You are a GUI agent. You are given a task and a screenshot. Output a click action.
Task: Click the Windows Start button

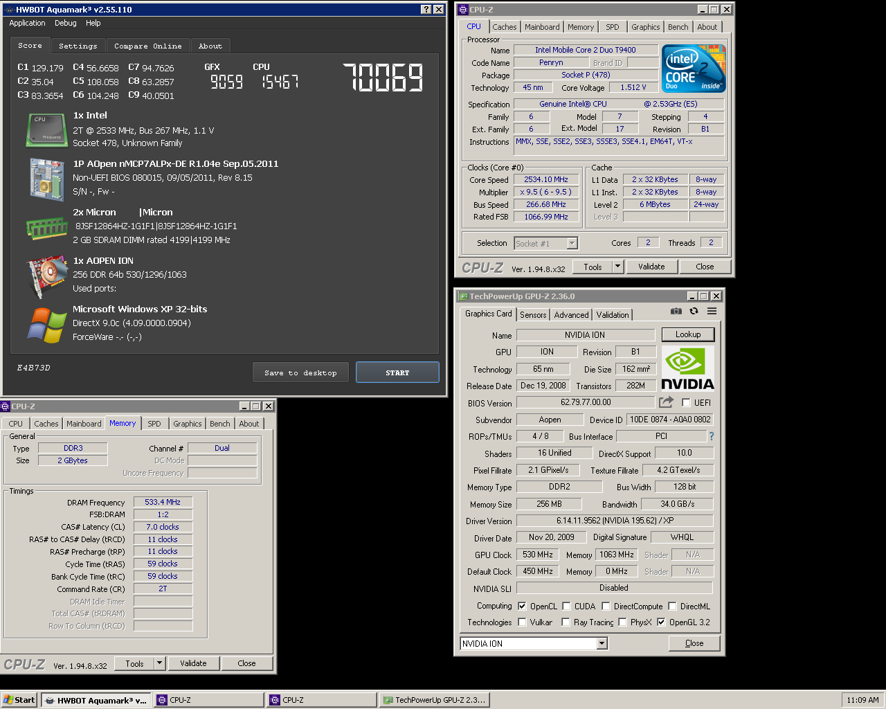[19, 700]
